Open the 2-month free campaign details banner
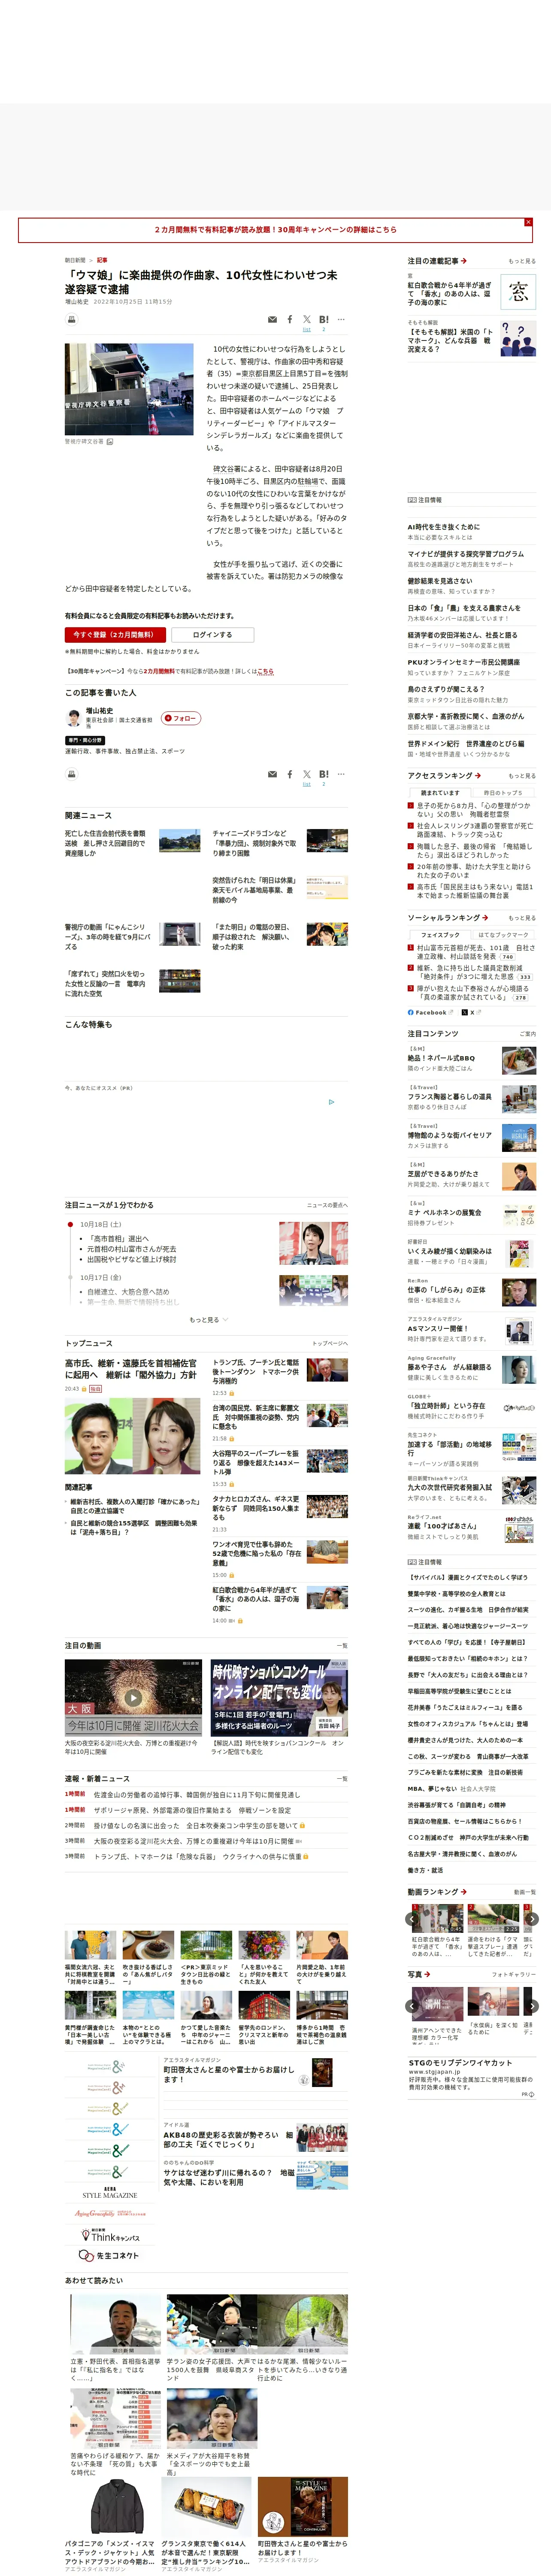The width and height of the screenshot is (551, 2576). pyautogui.click(x=275, y=230)
